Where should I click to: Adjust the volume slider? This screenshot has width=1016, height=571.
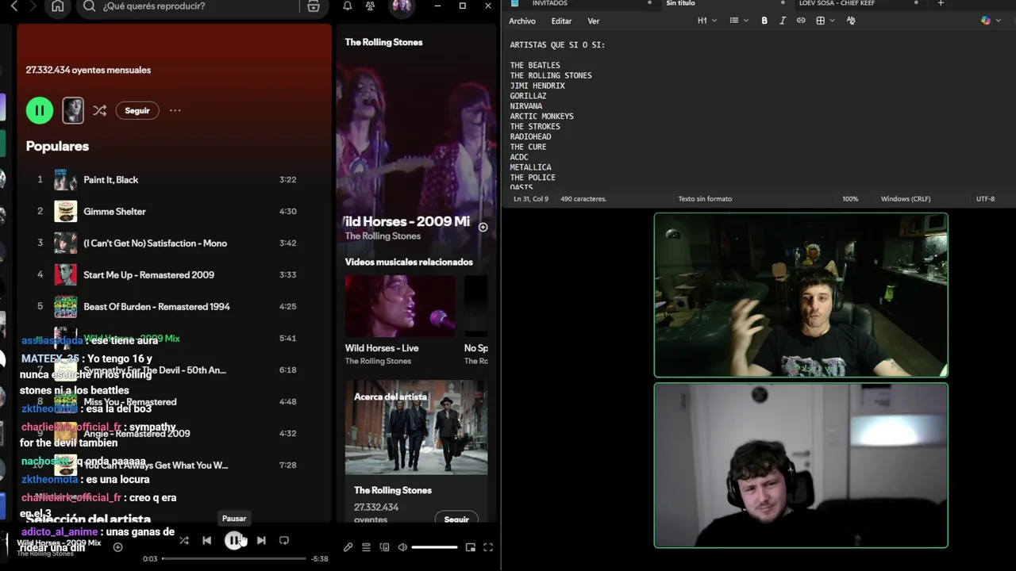click(434, 547)
